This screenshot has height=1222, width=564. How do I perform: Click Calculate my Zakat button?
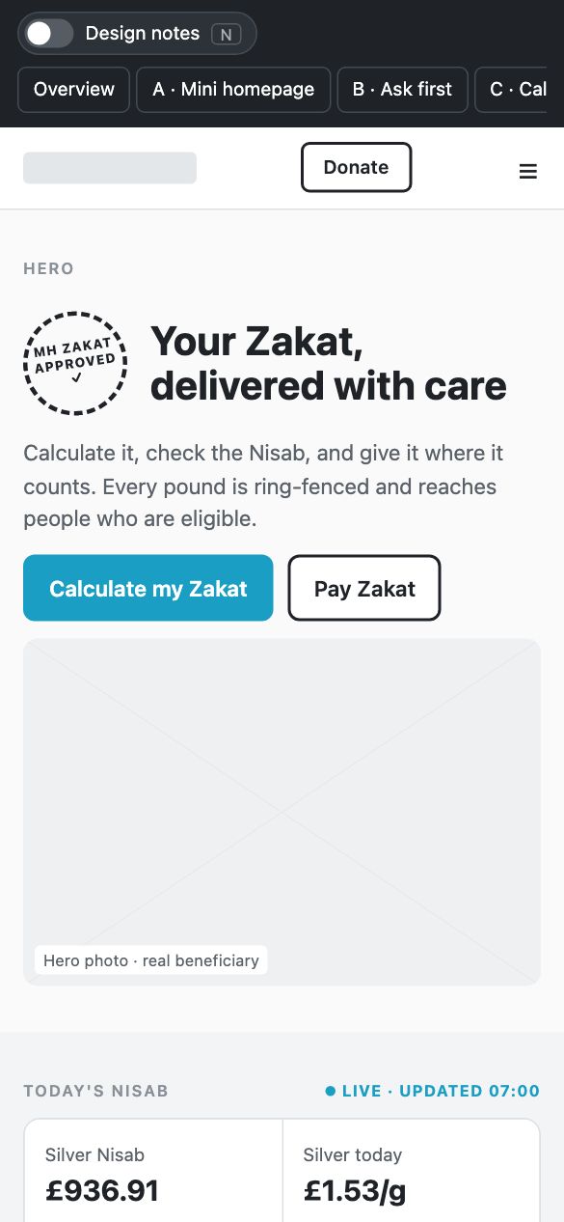[148, 588]
